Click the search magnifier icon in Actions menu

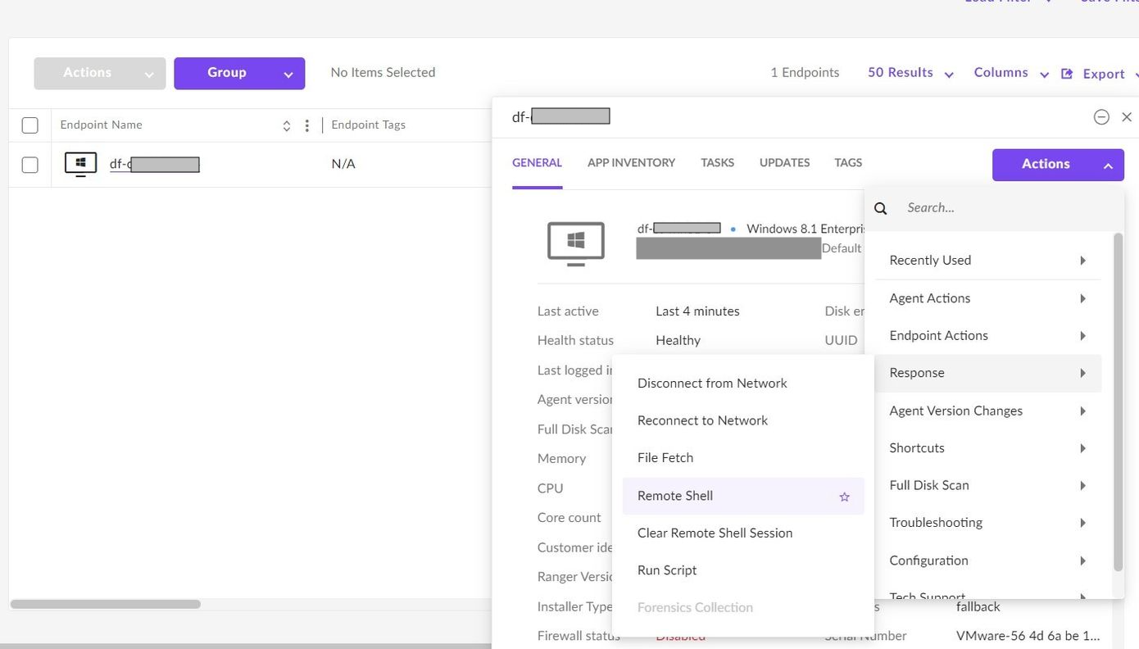pyautogui.click(x=881, y=208)
